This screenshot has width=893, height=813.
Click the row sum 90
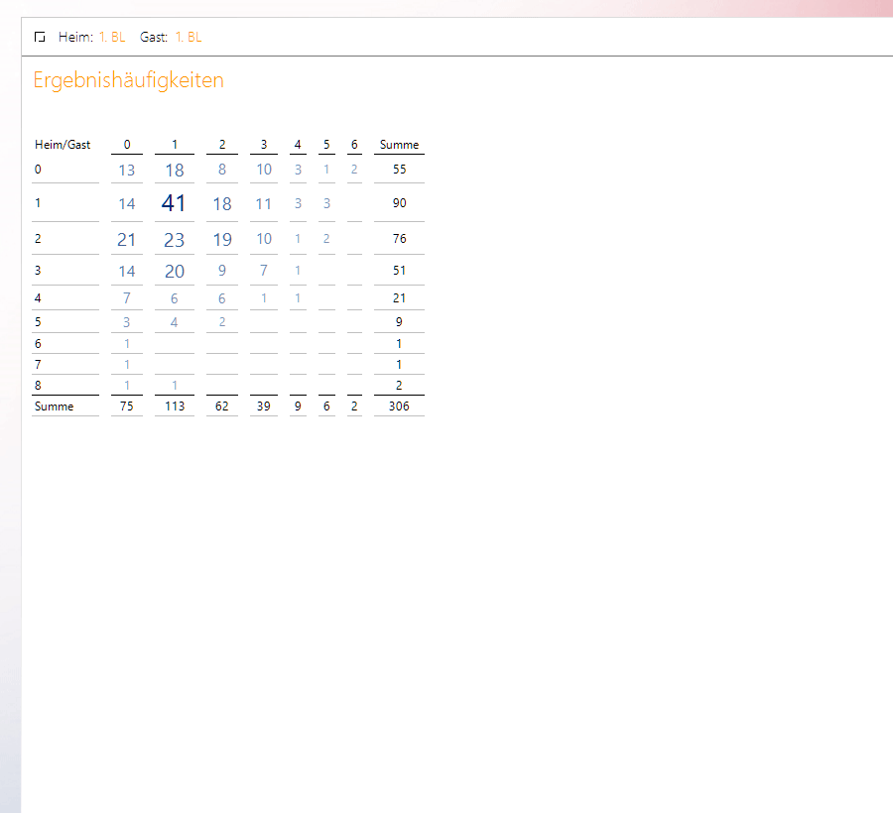pos(399,203)
